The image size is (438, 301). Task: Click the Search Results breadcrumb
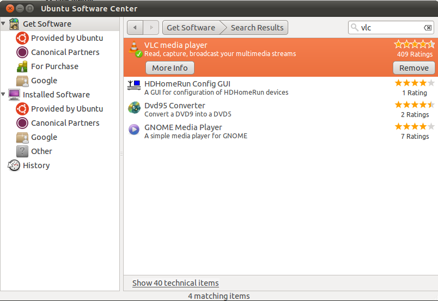pos(257,28)
